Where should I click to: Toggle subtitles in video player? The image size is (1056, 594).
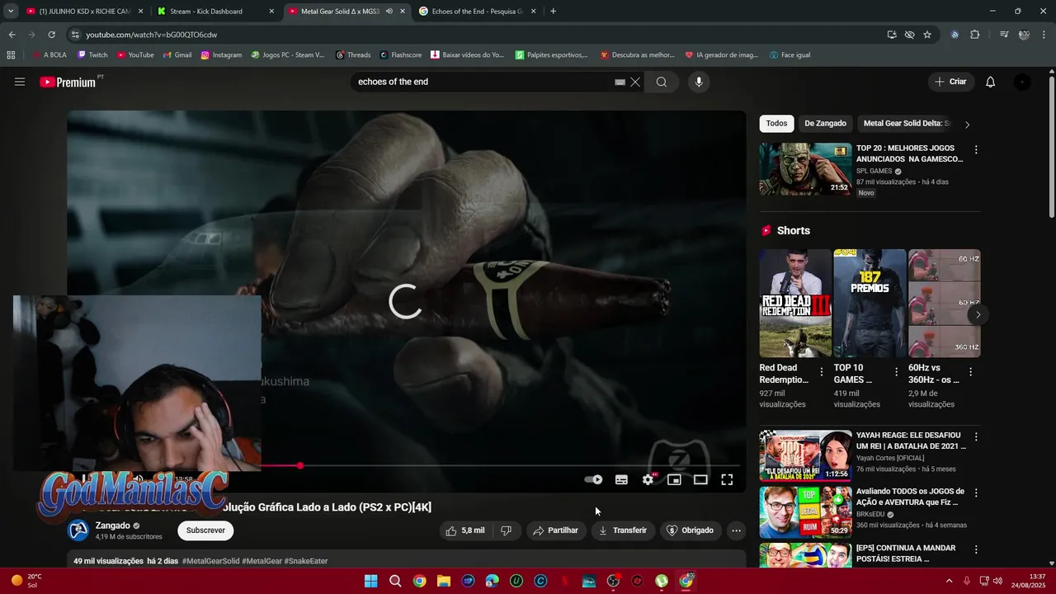621,479
